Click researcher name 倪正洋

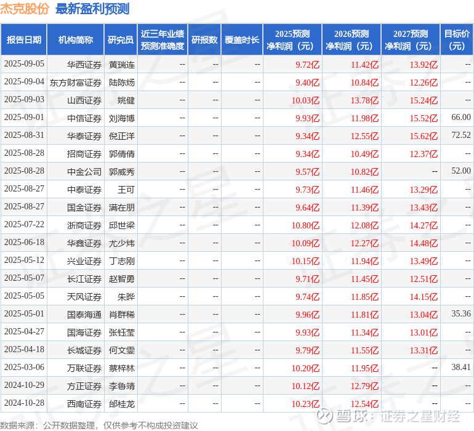pyautogui.click(x=122, y=136)
